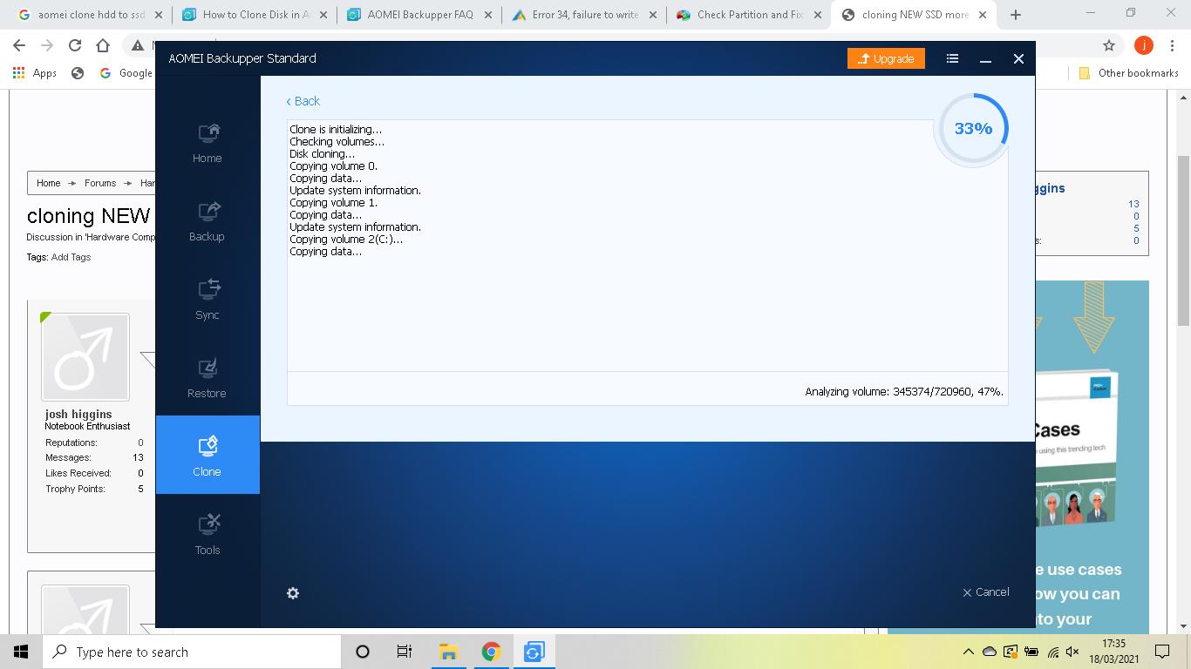Open the Apps bookmarks shortcut
Screen dimensions: 1191x669
coord(35,73)
